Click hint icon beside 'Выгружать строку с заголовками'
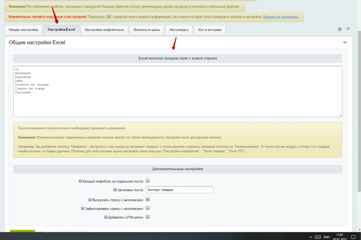This screenshot has height=240, width=361. (90, 200)
